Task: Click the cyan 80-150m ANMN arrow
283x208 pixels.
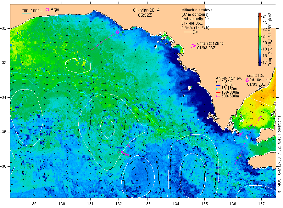Action: [x=218, y=89]
